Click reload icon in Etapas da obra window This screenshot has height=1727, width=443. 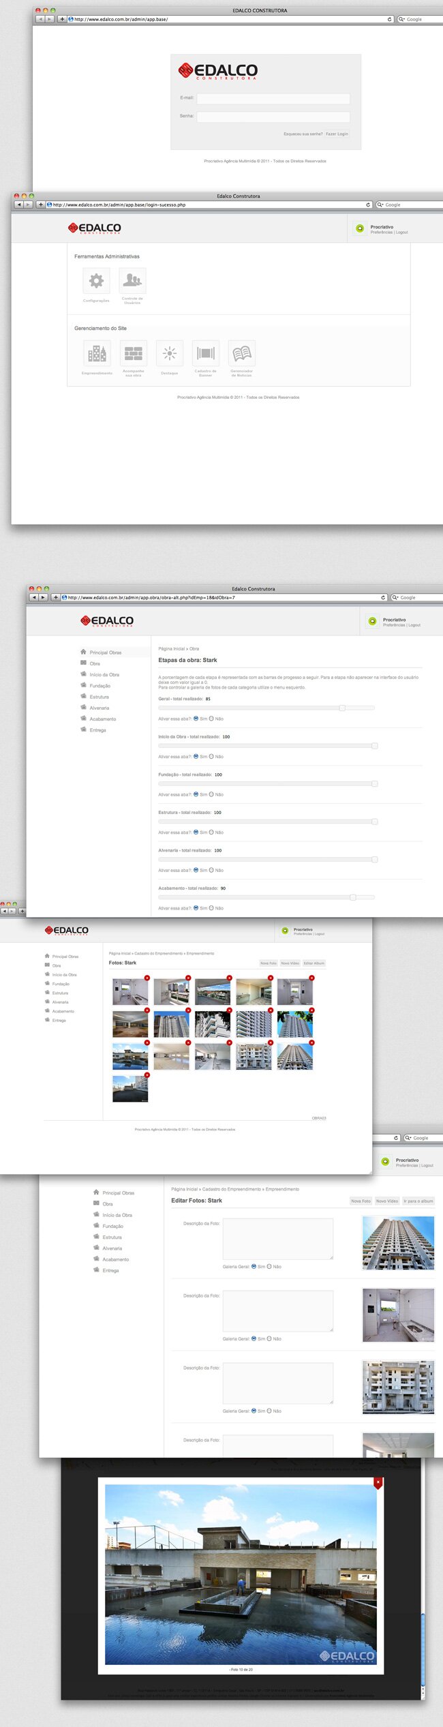383,597
